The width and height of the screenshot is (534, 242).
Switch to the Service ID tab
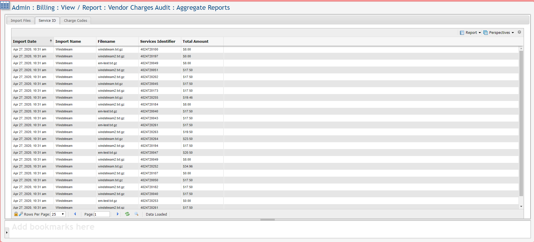pos(47,21)
